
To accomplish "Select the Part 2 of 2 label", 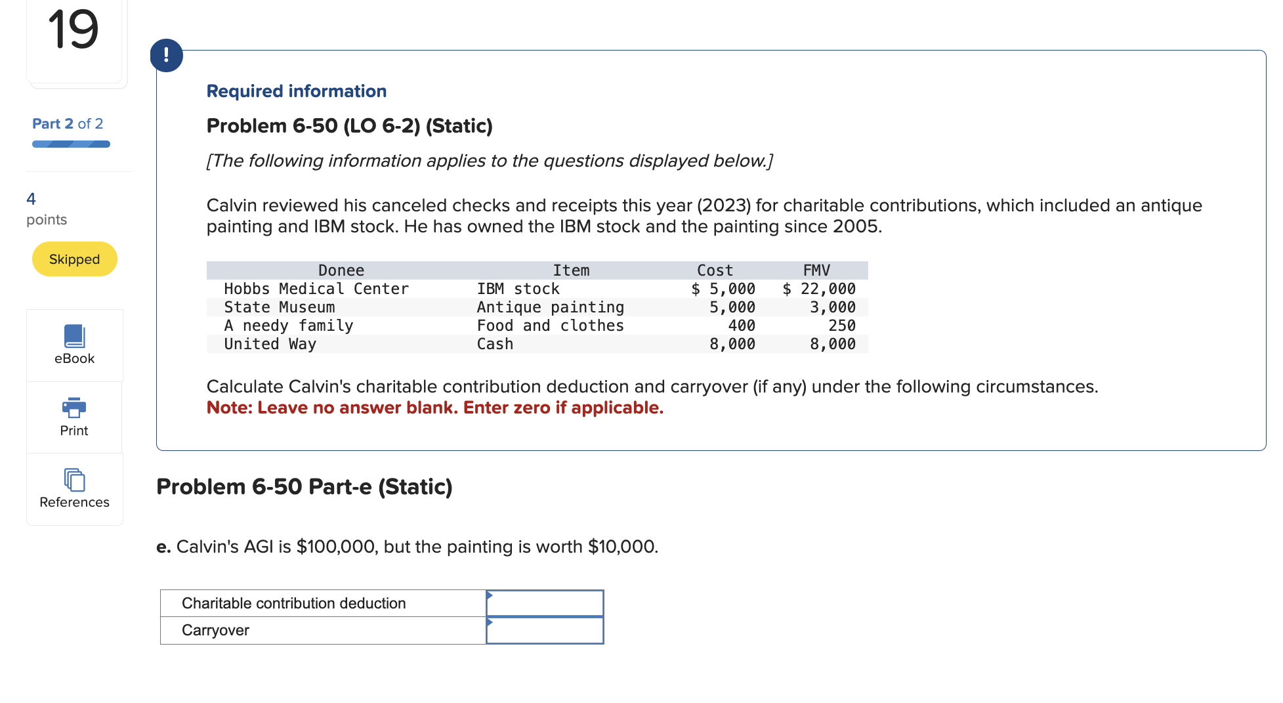I will pos(68,123).
